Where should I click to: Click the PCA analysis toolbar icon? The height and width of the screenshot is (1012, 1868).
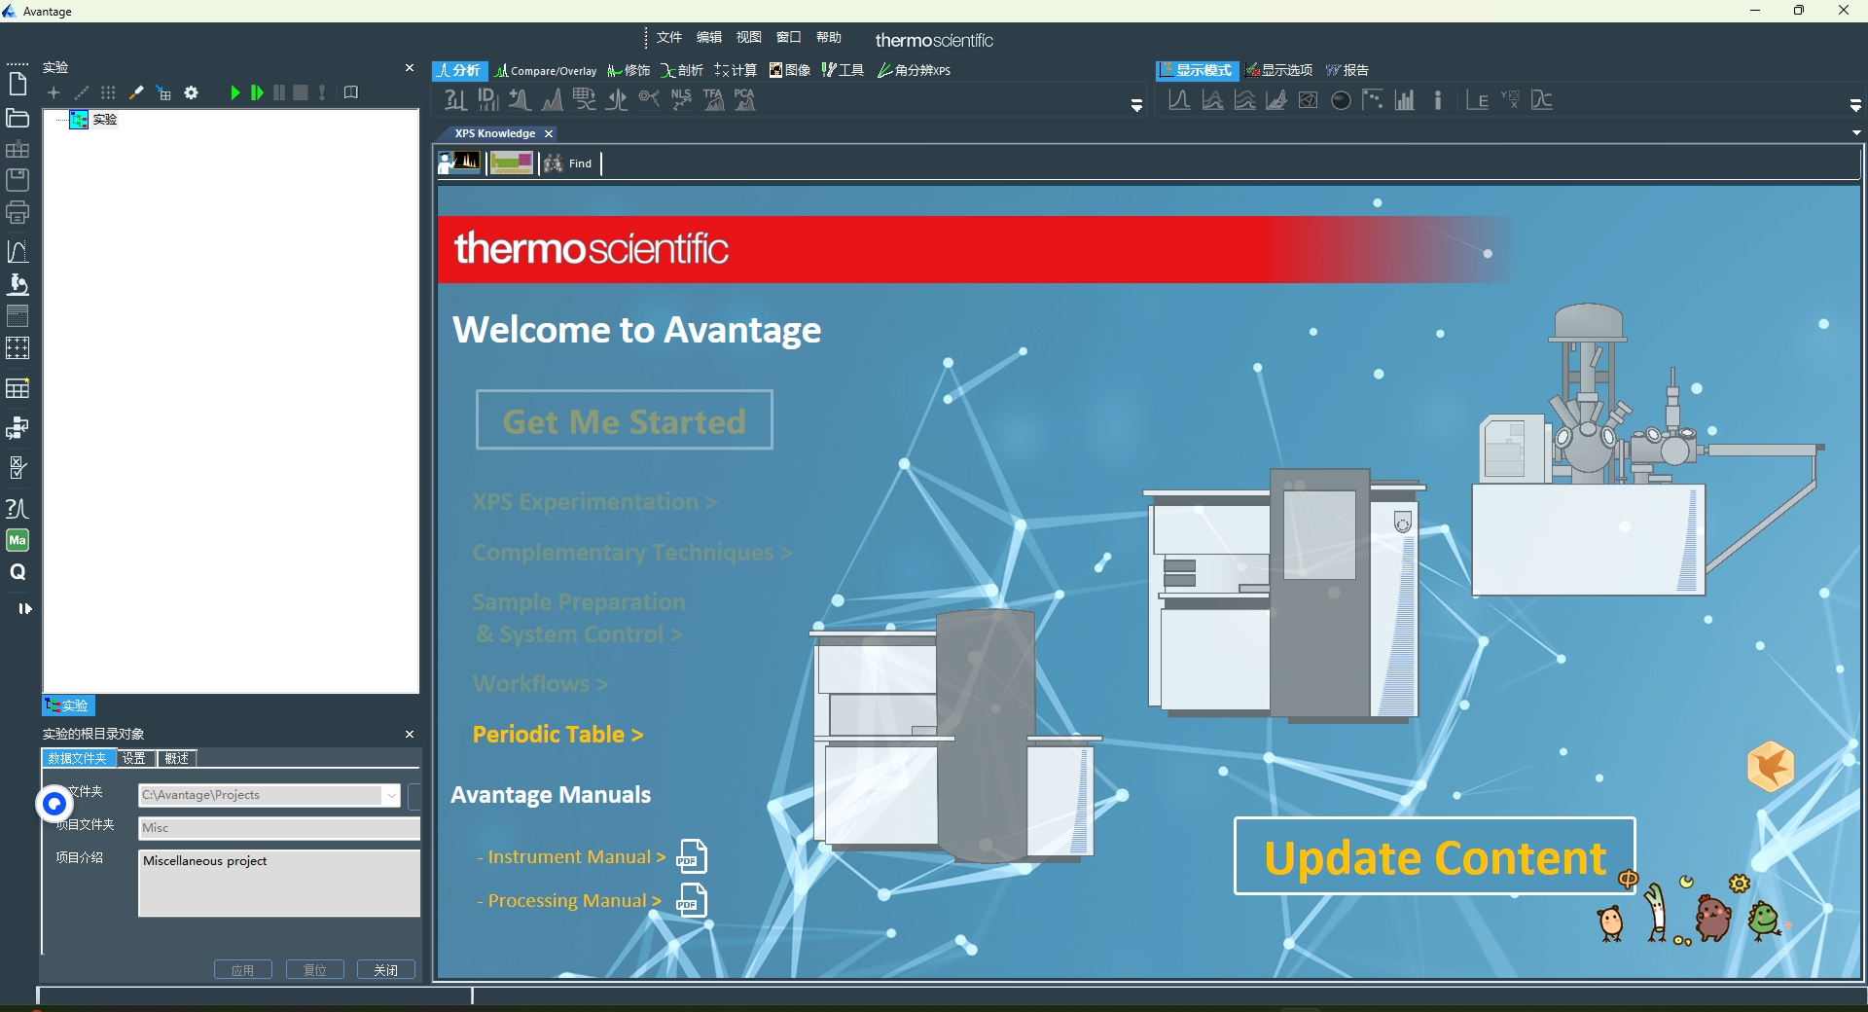[745, 100]
